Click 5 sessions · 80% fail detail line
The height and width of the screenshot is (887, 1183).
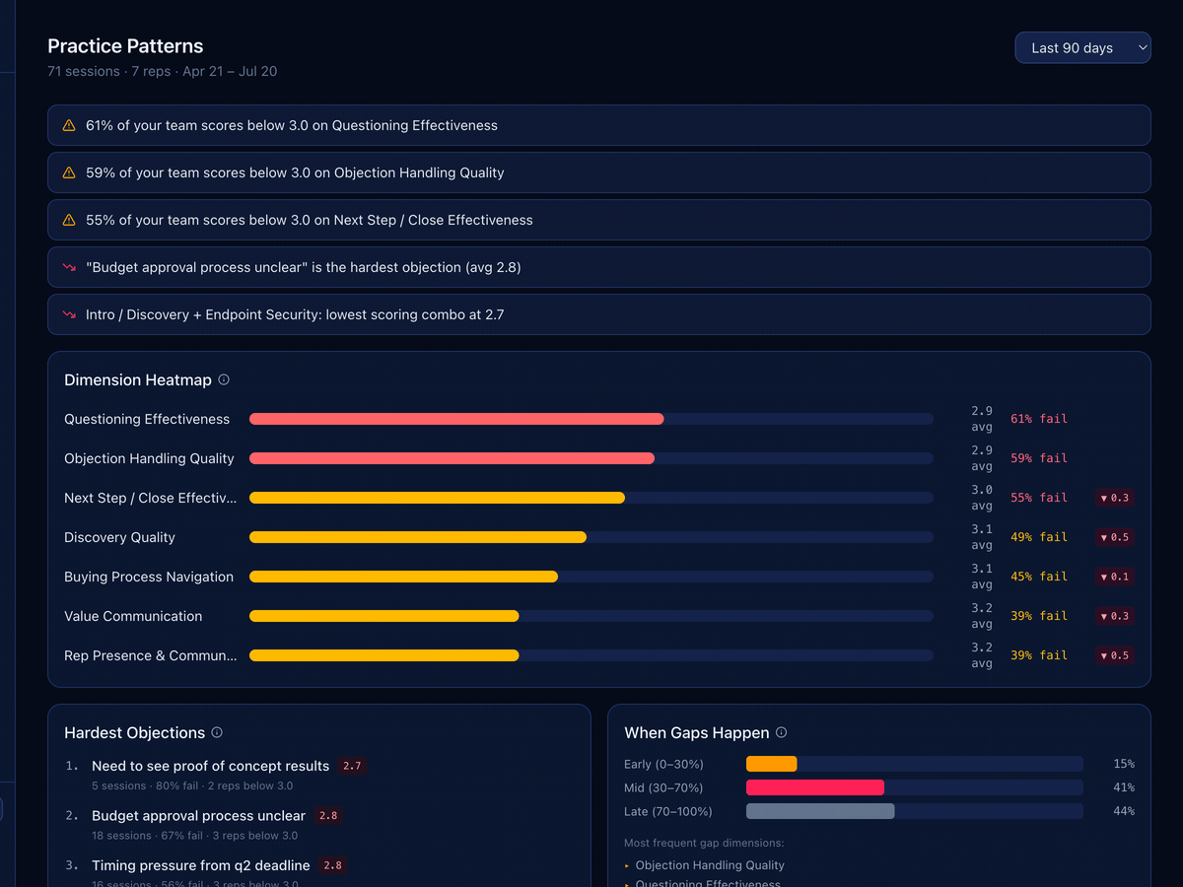click(x=192, y=785)
